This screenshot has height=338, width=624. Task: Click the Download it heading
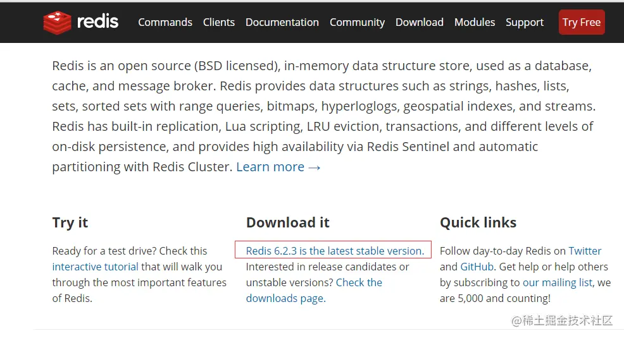point(288,222)
